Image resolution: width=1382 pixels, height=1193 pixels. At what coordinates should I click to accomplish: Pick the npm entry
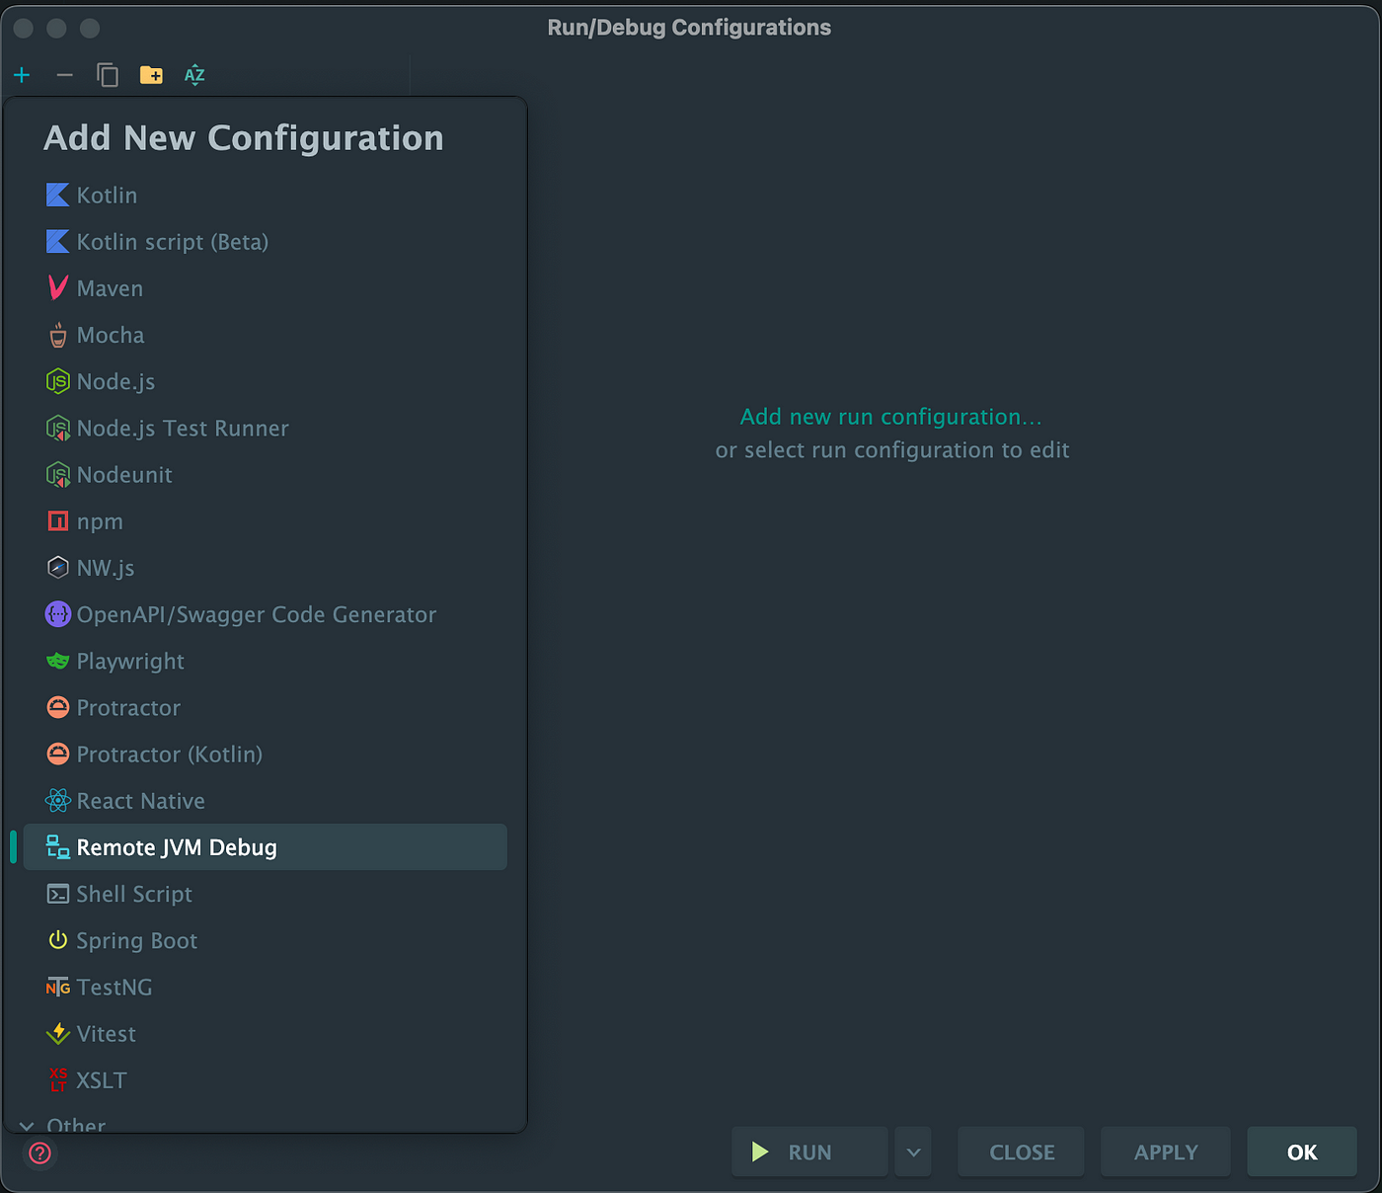tap(100, 521)
